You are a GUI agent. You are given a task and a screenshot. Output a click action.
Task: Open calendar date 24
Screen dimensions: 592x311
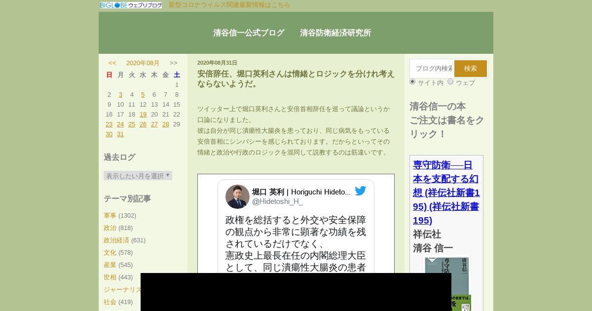pos(120,124)
